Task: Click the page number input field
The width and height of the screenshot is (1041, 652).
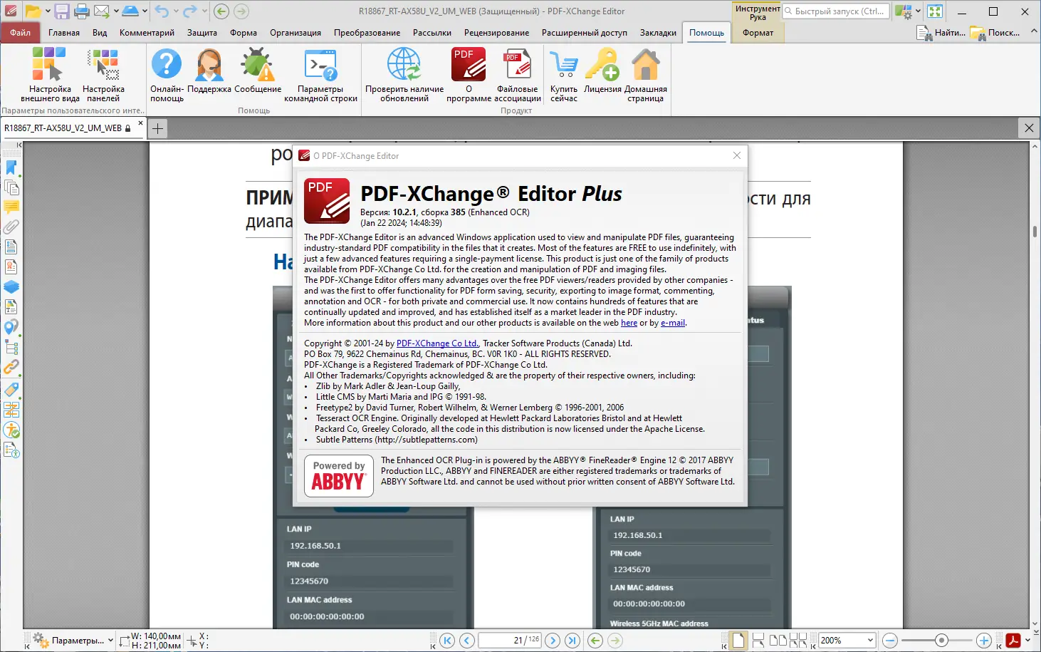Action: [510, 641]
